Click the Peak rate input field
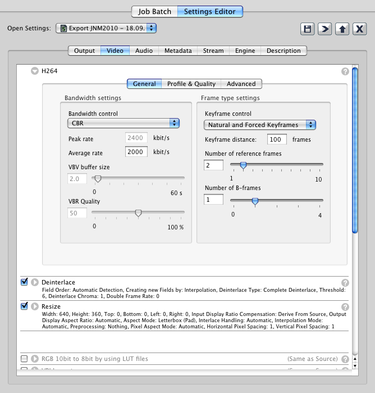375x393 pixels. [x=136, y=138]
